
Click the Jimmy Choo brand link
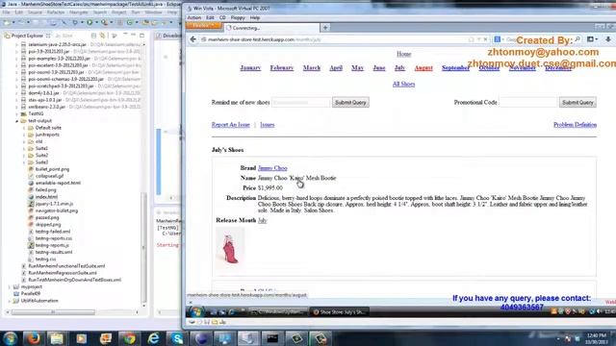(x=272, y=168)
